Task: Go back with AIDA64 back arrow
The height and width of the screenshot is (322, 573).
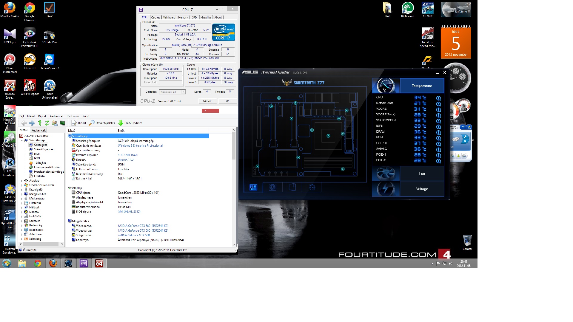Action: 24,123
